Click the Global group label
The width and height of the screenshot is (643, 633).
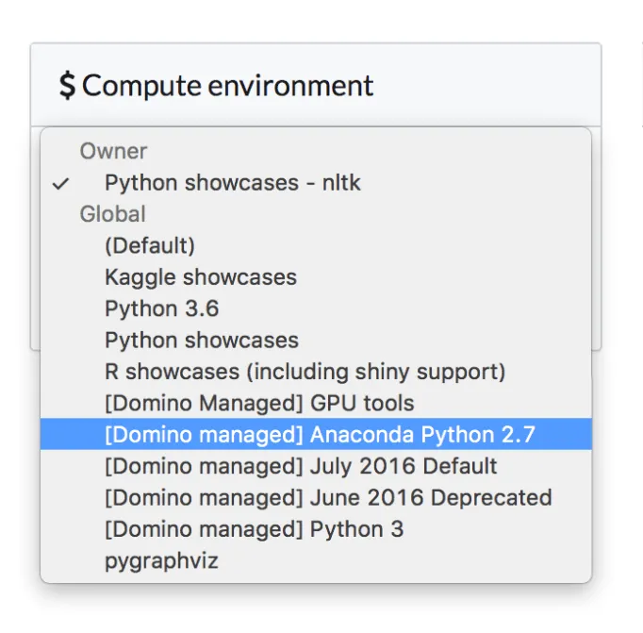click(112, 214)
